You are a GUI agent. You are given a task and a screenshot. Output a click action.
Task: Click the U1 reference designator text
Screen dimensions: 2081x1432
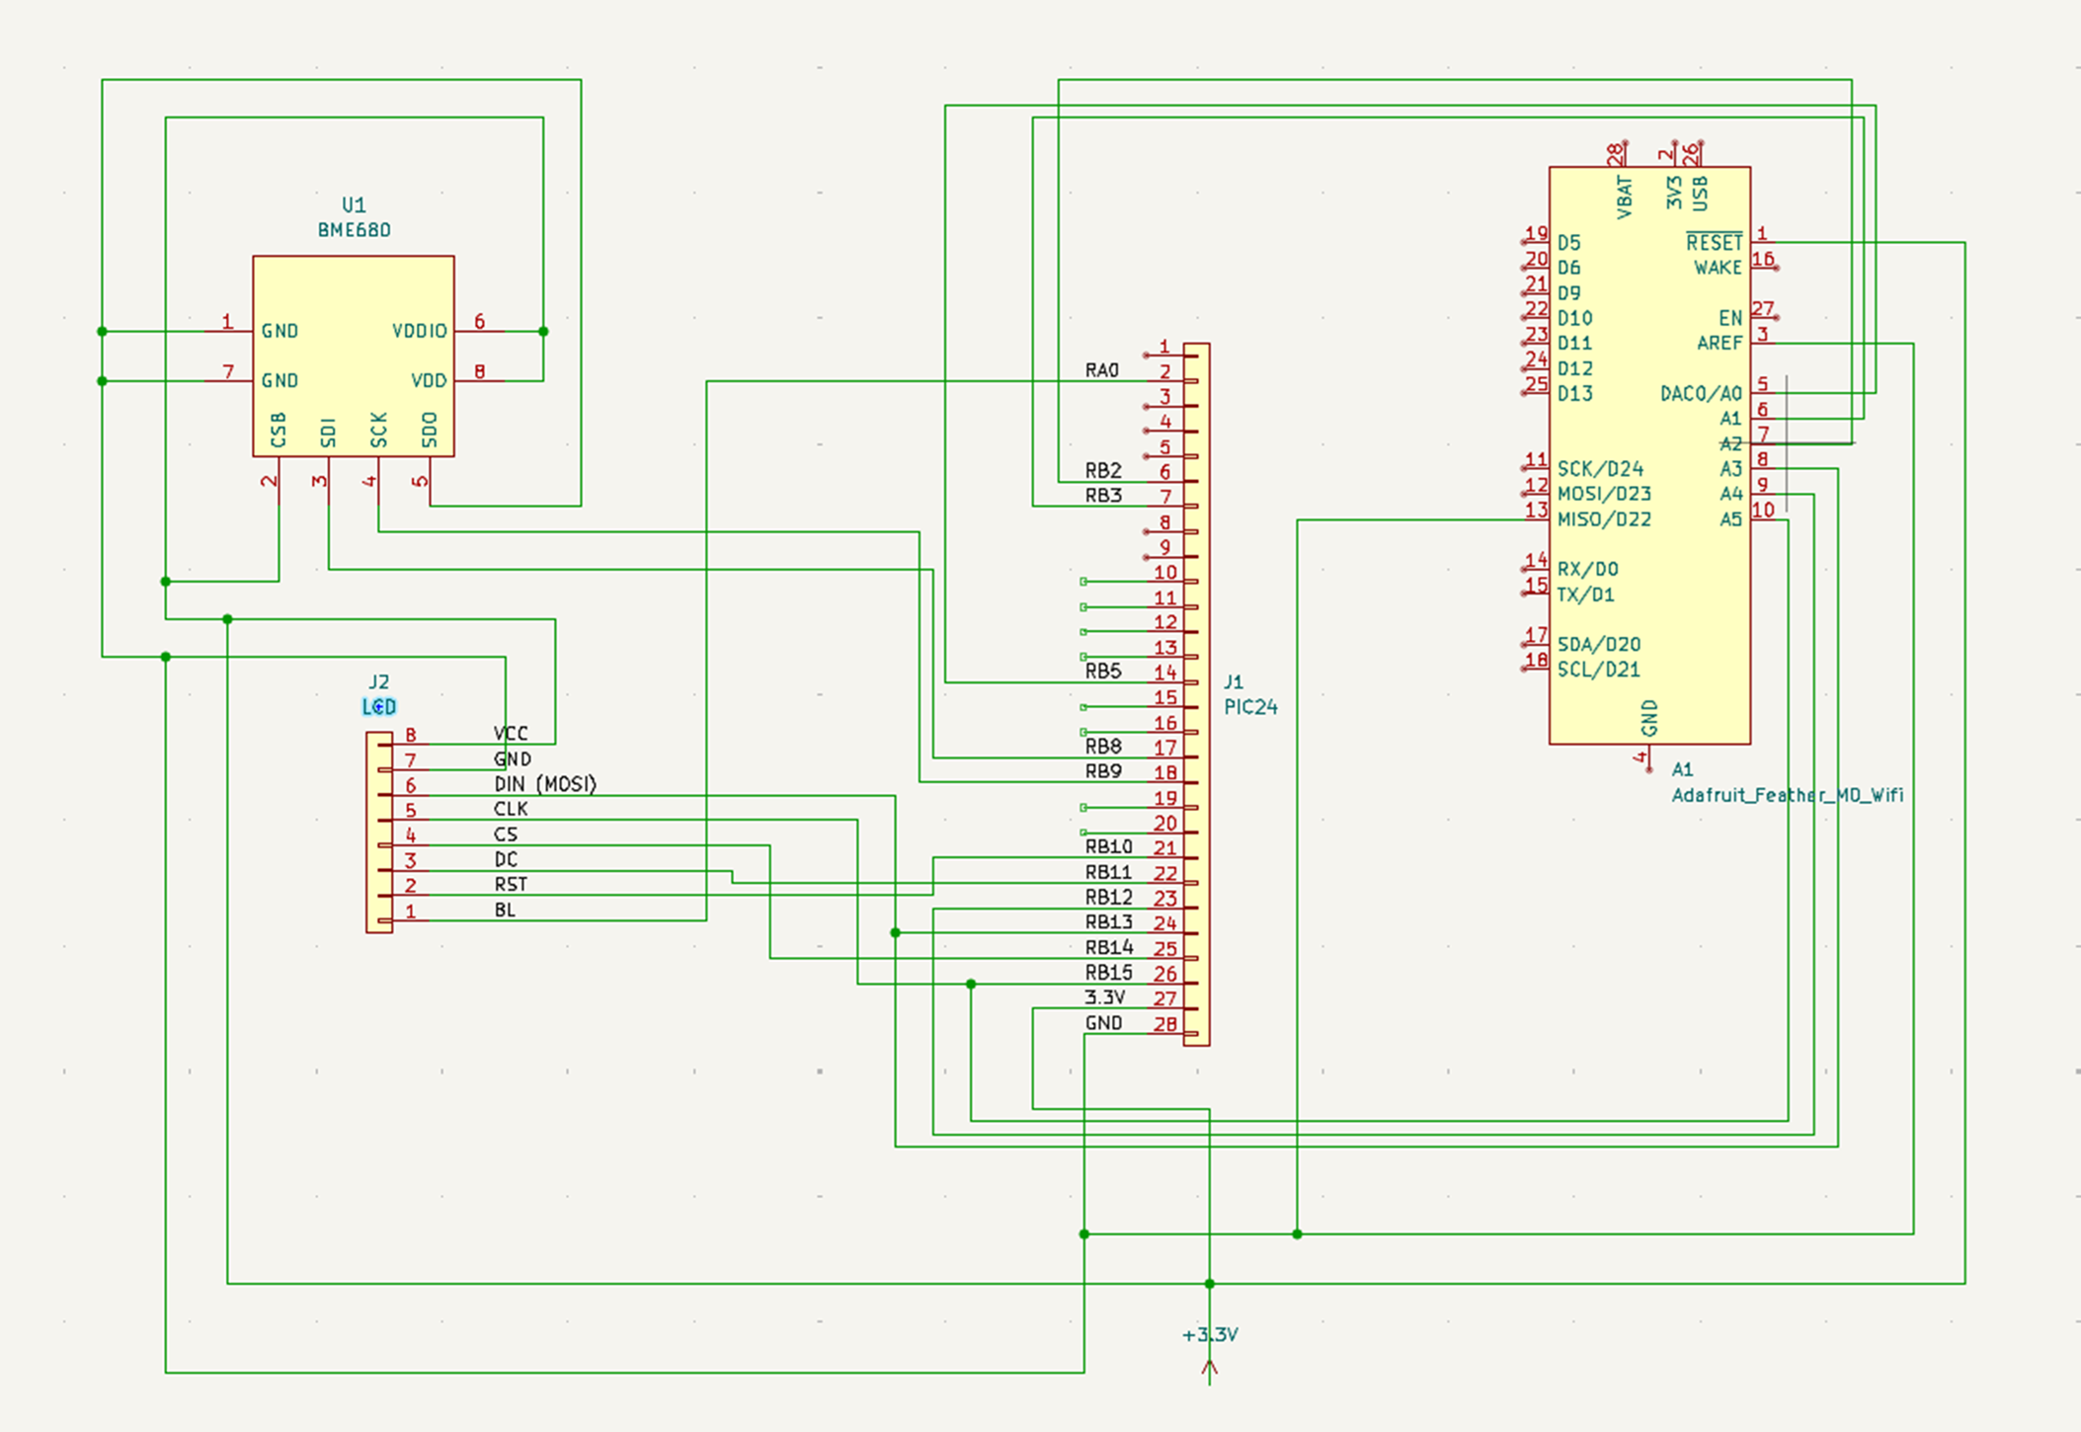click(x=354, y=205)
